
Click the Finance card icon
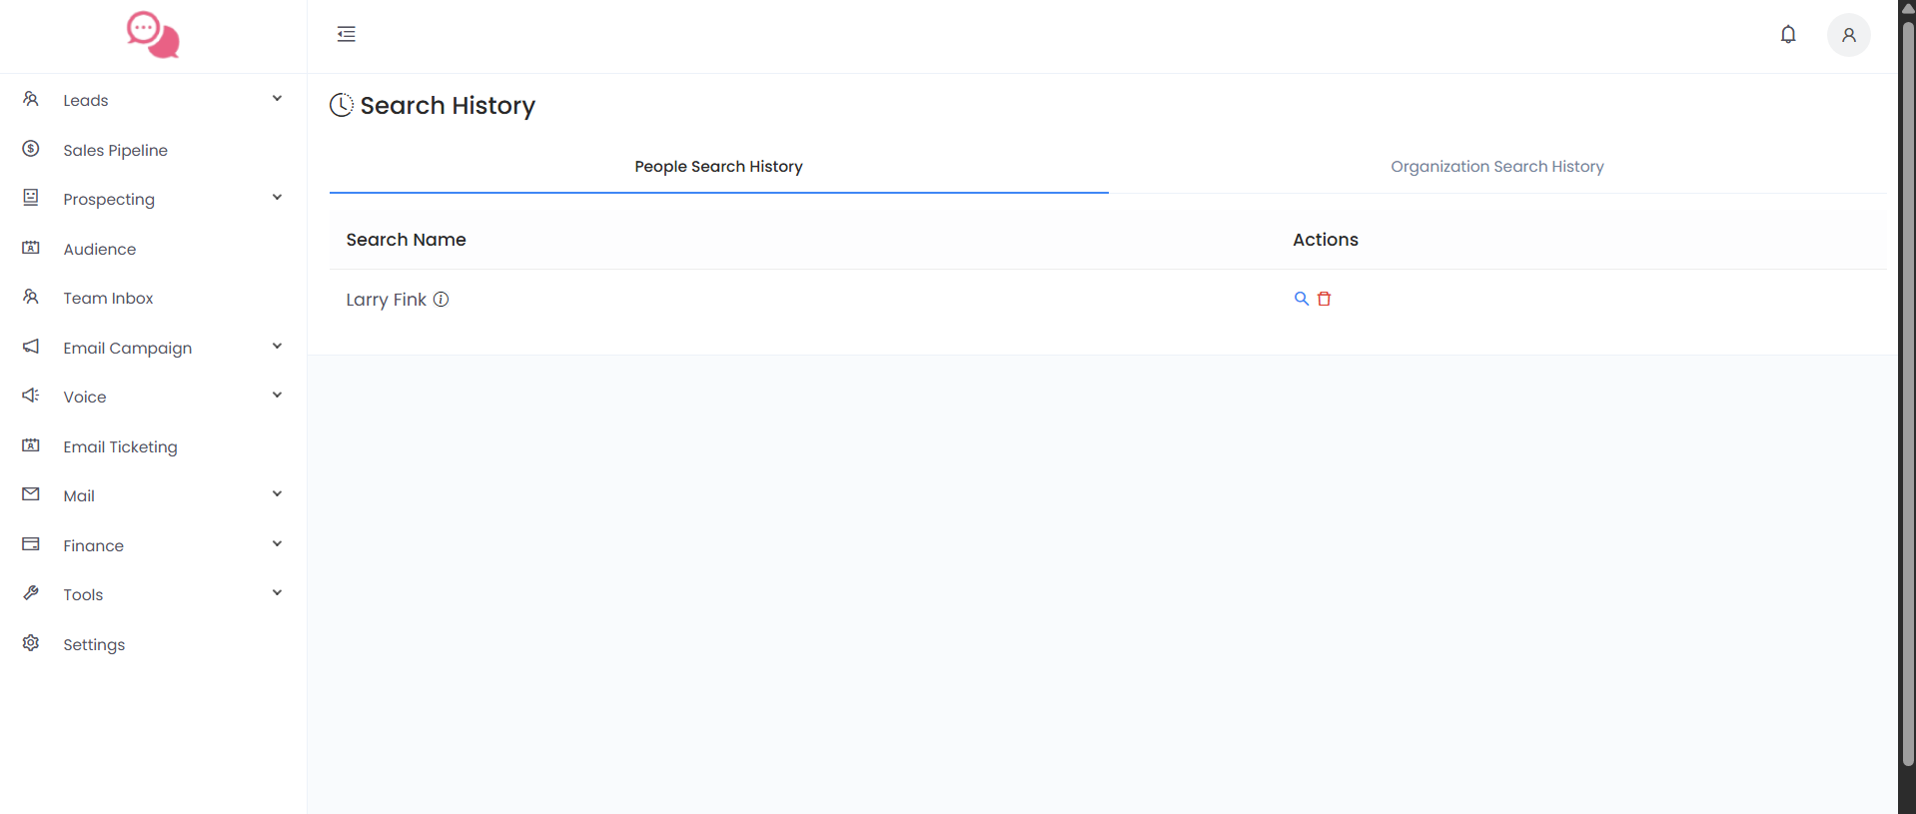tap(31, 544)
